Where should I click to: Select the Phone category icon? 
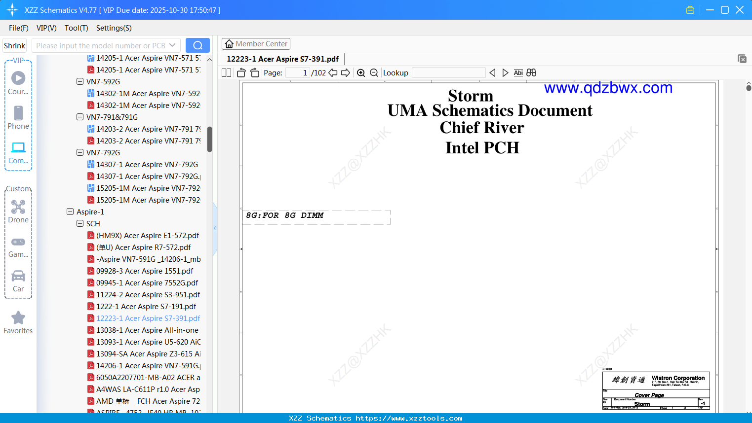[18, 117]
